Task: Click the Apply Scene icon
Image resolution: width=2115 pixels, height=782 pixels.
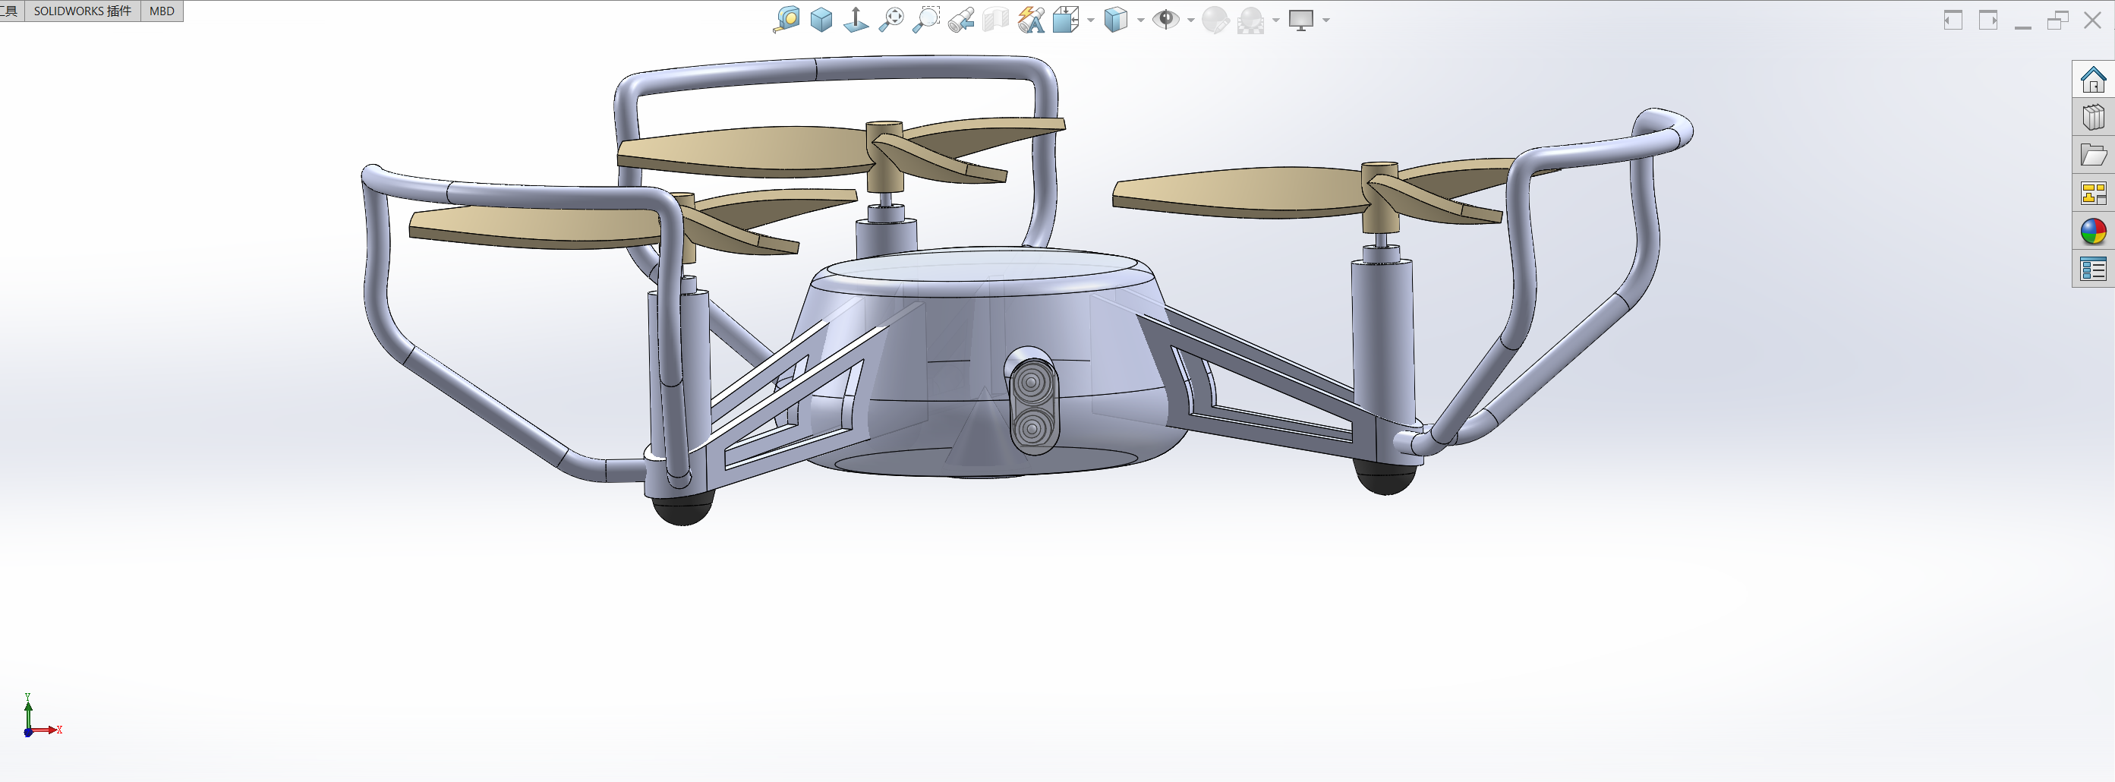Action: 1250,20
